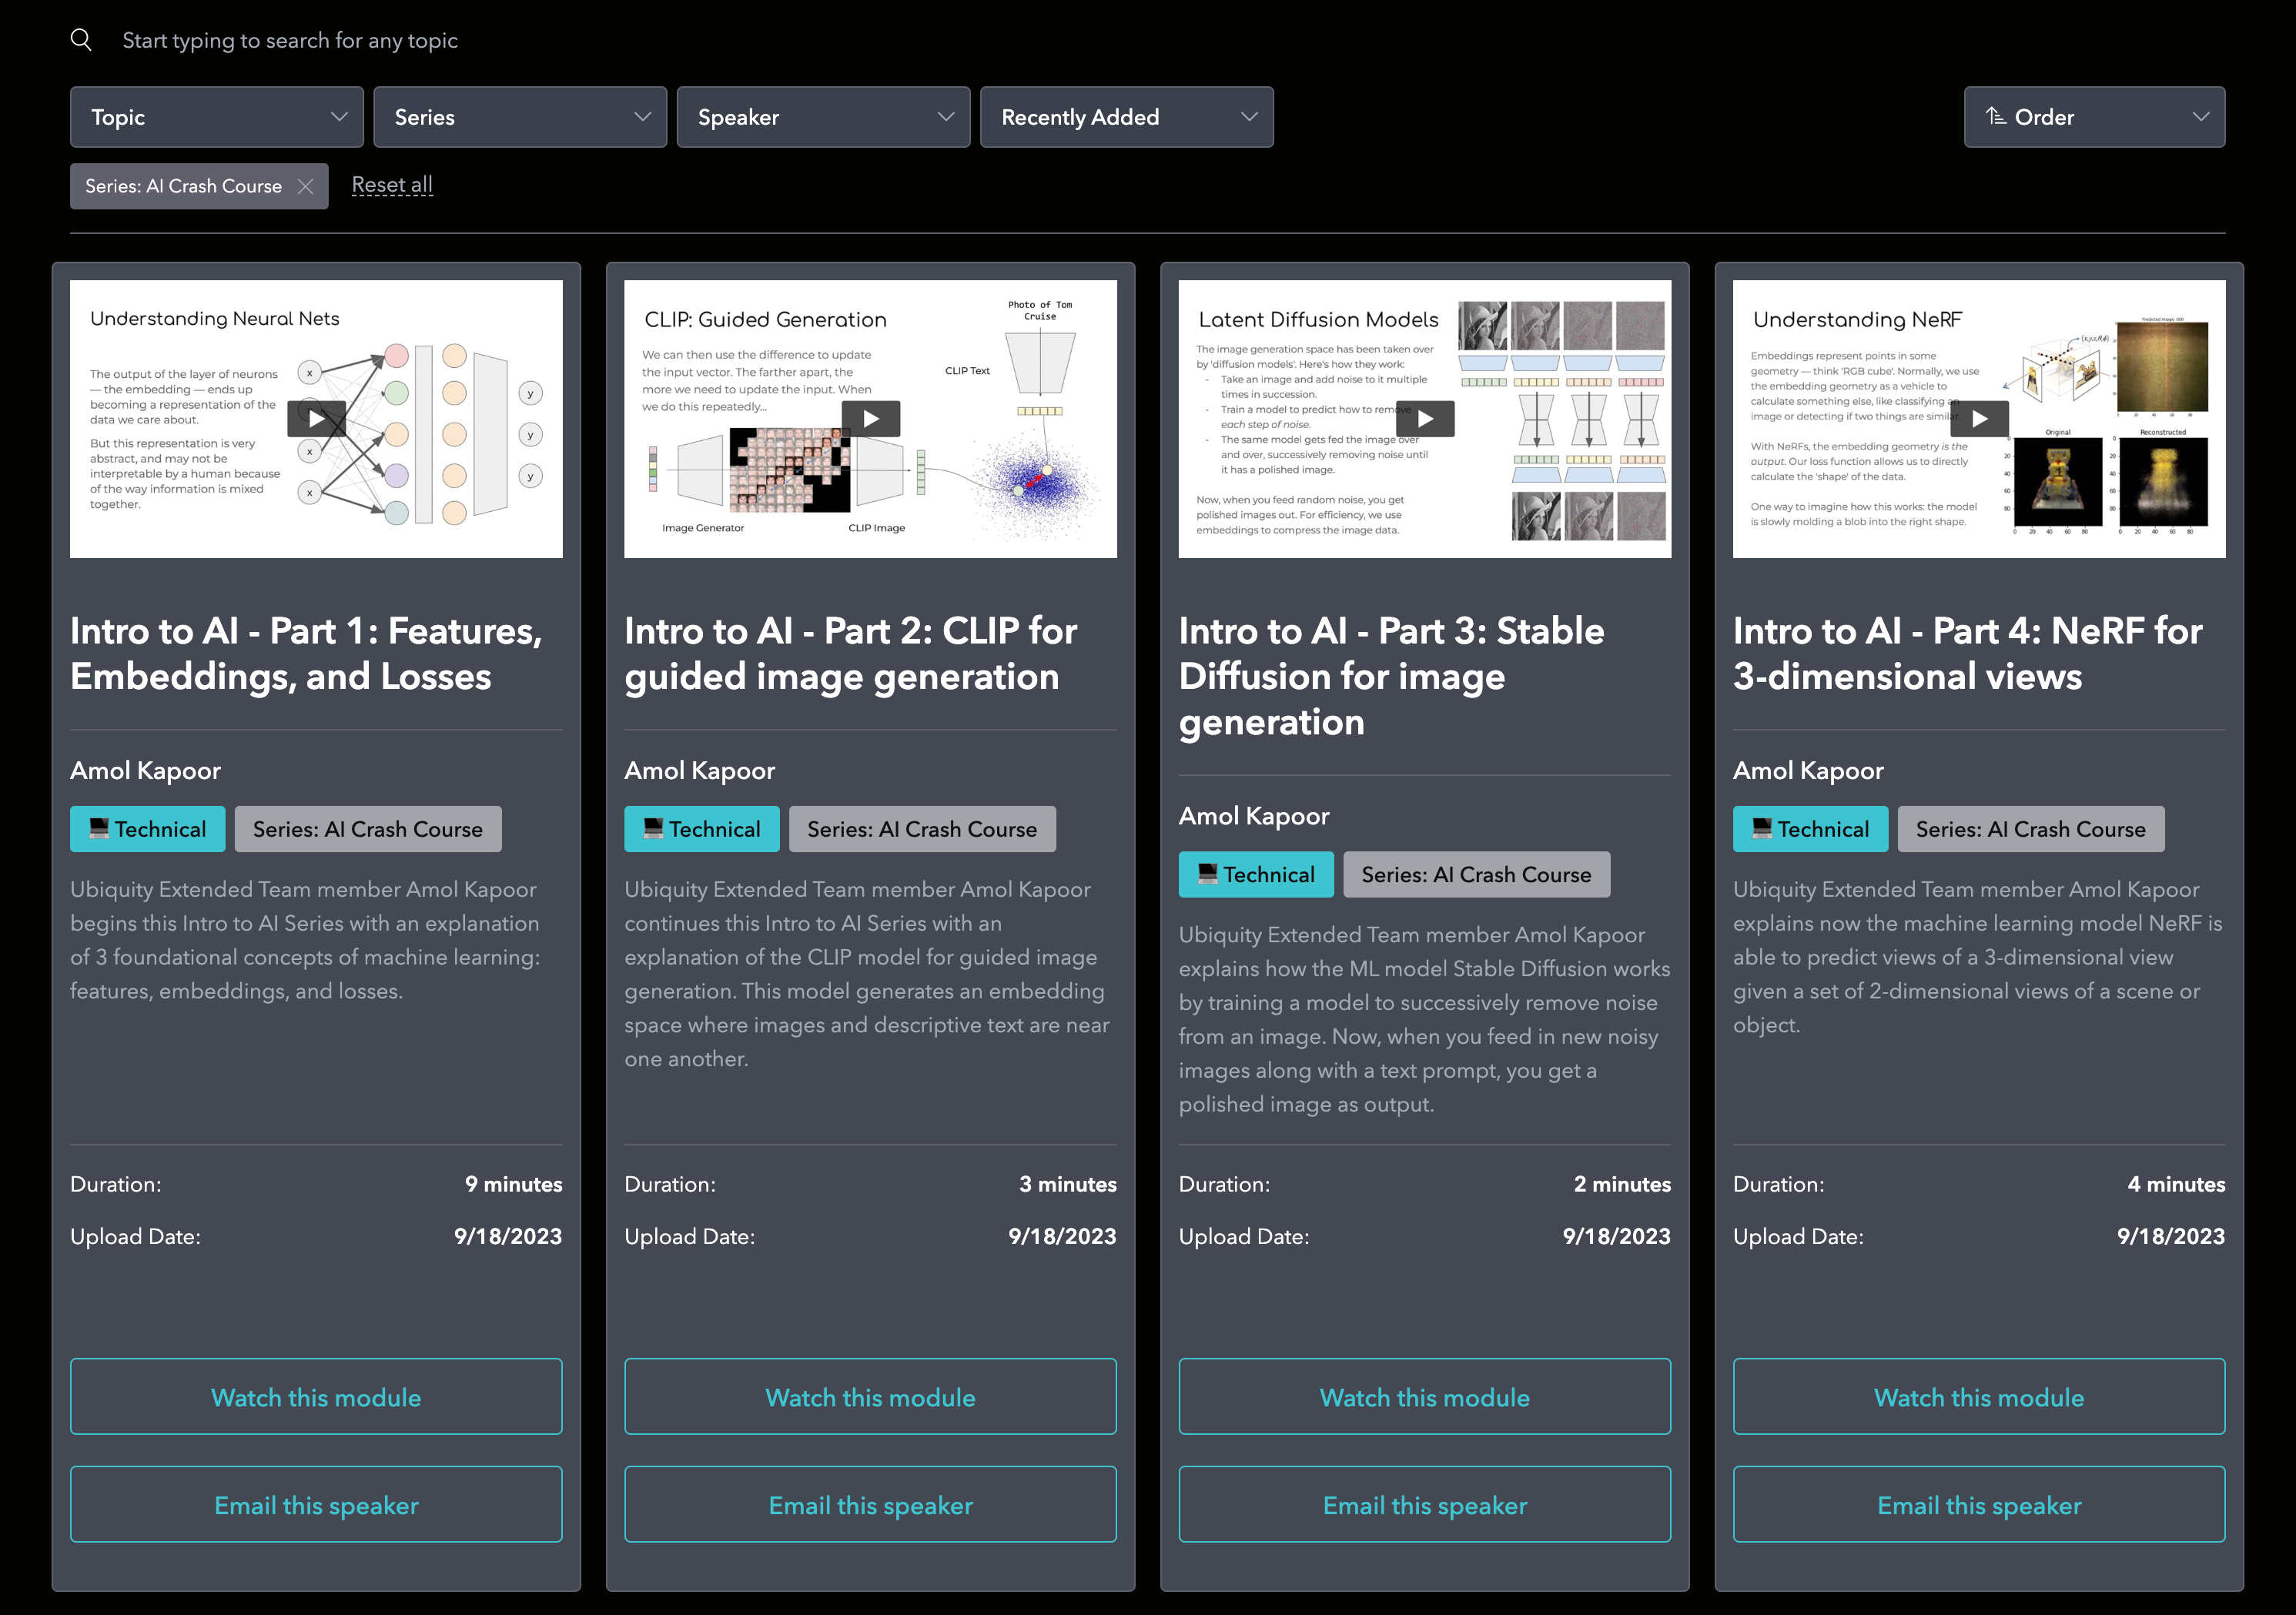Screen dimensions: 2296x1615
Task: Click the Order sort icon
Action: pyautogui.click(x=1995, y=117)
